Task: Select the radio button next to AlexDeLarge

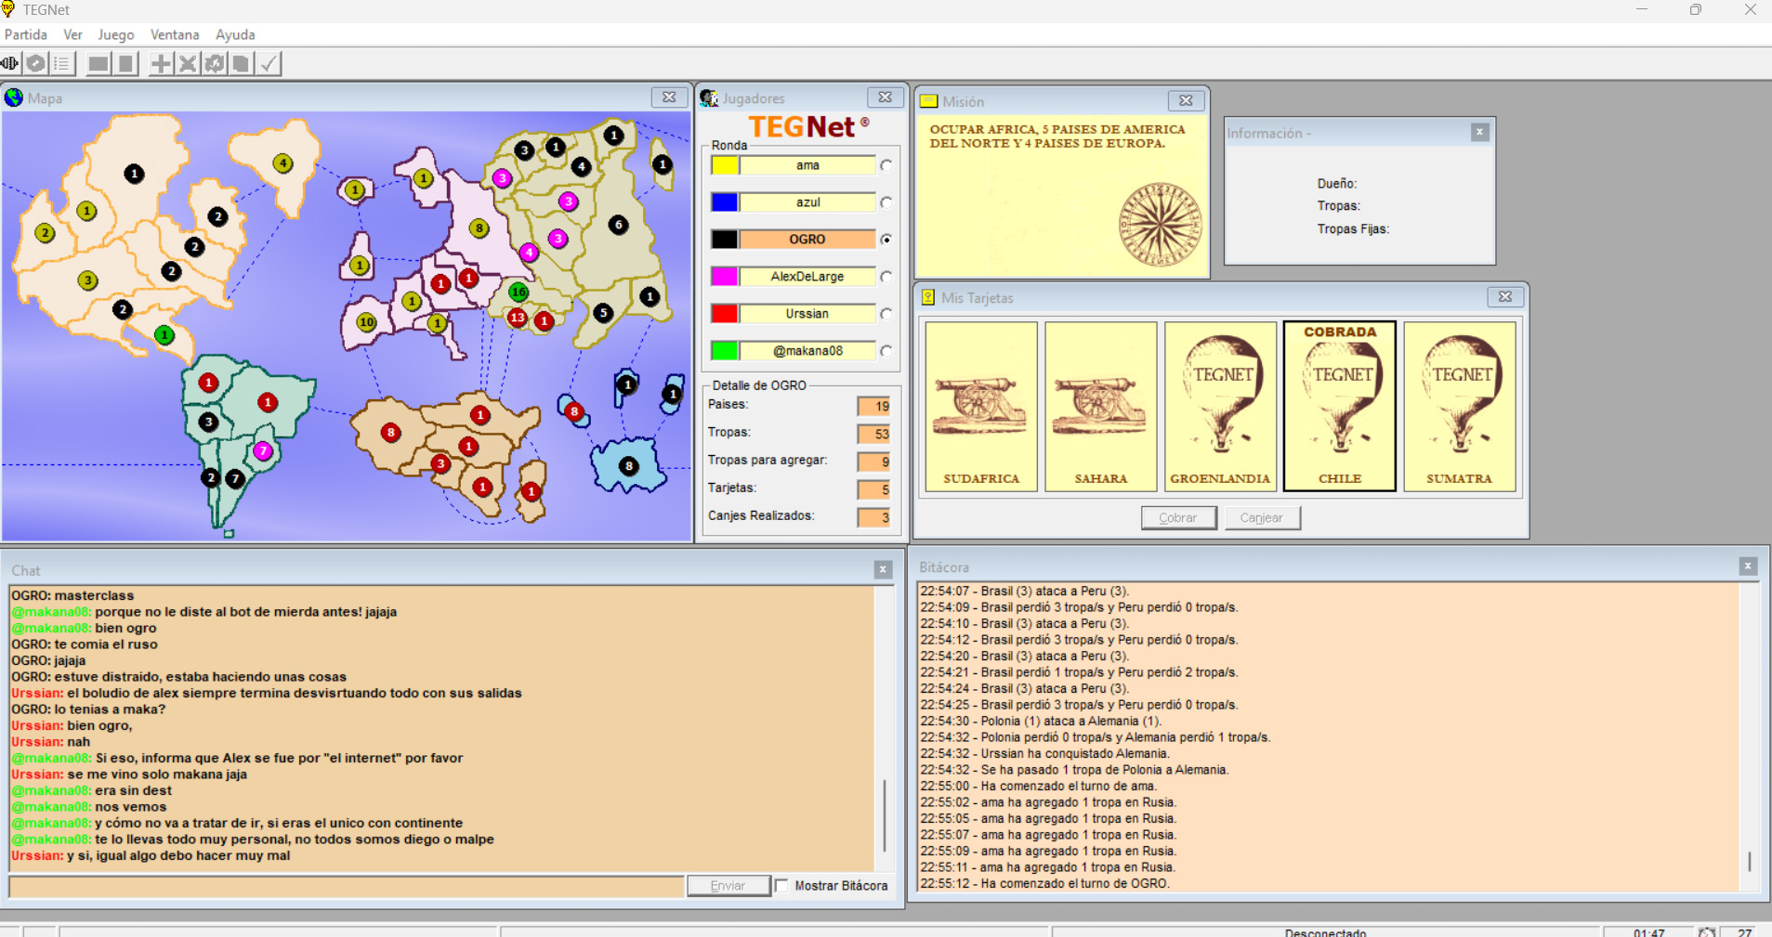Action: click(886, 277)
